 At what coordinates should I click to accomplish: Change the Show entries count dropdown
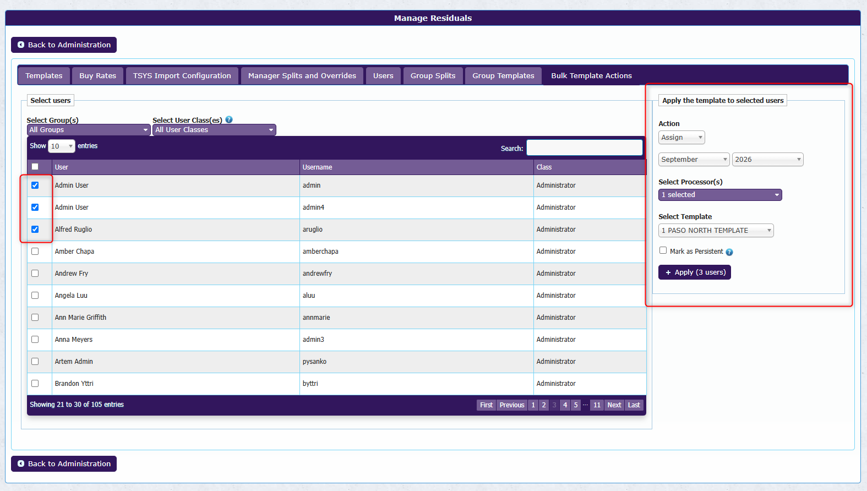pyautogui.click(x=62, y=146)
